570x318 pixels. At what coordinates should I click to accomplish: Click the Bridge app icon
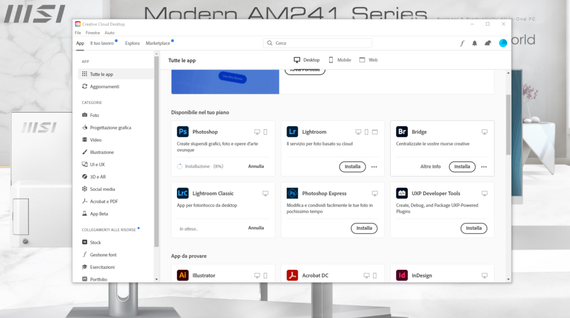[402, 132]
